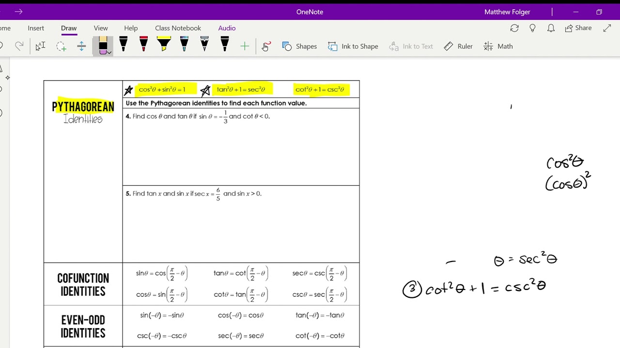Click the EVEN-ODD IDENTITIES heading
This screenshot has width=620, height=348.
(x=83, y=327)
